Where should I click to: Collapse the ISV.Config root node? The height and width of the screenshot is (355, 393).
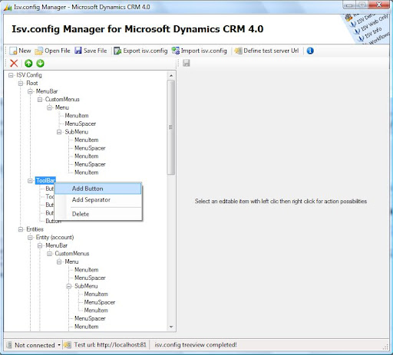coord(11,75)
